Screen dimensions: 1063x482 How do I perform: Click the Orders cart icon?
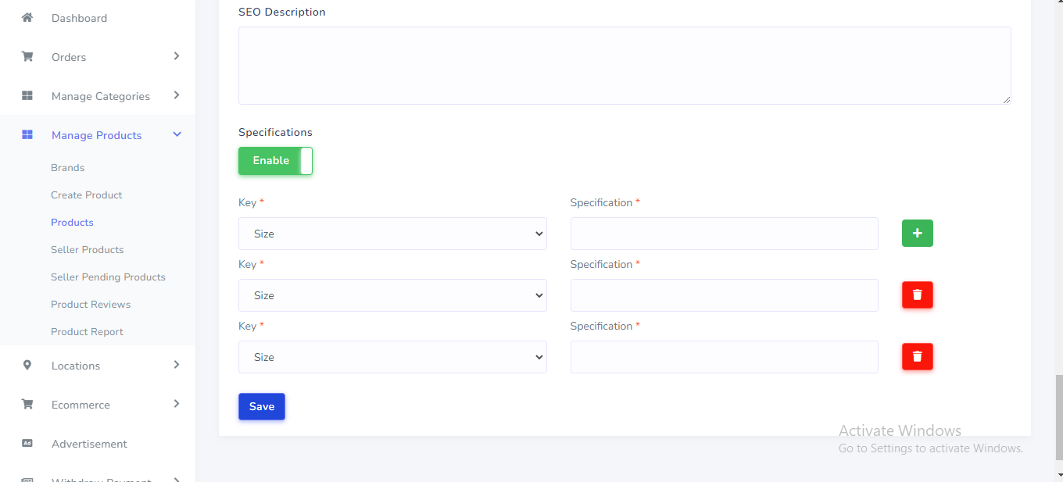(x=27, y=56)
